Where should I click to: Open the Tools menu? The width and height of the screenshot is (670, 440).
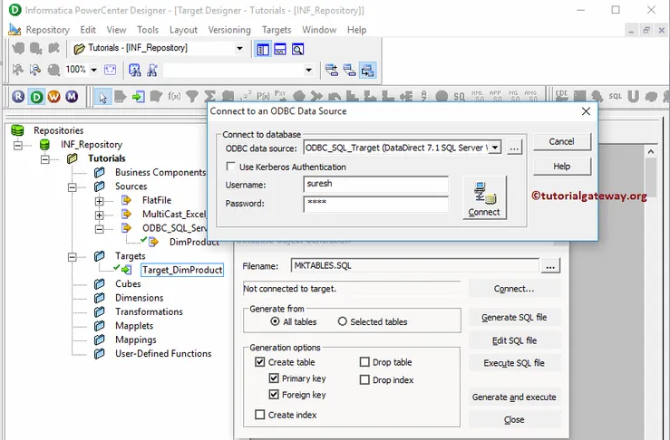point(148,30)
